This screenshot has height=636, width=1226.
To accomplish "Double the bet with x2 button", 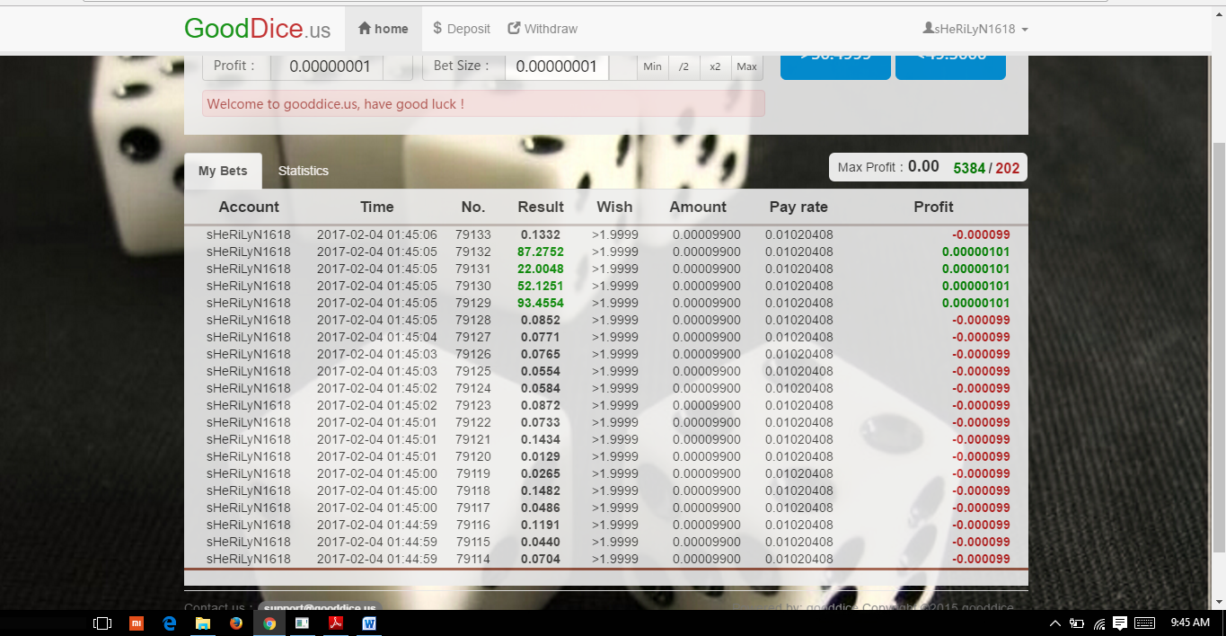I will [715, 66].
